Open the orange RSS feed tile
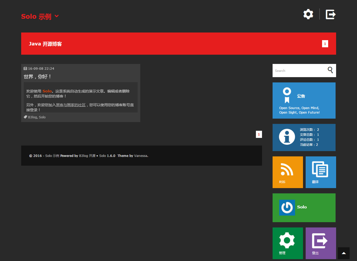This screenshot has height=261, width=357. (288, 172)
